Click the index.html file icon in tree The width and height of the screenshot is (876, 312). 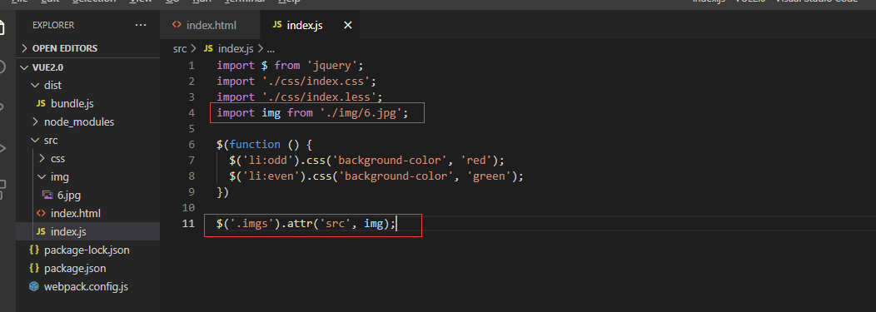40,213
